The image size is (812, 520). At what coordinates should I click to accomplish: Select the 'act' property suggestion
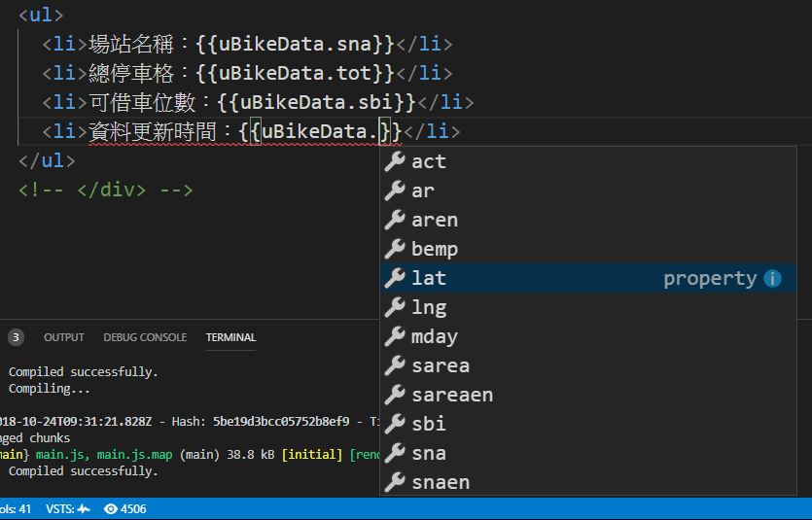point(587,161)
